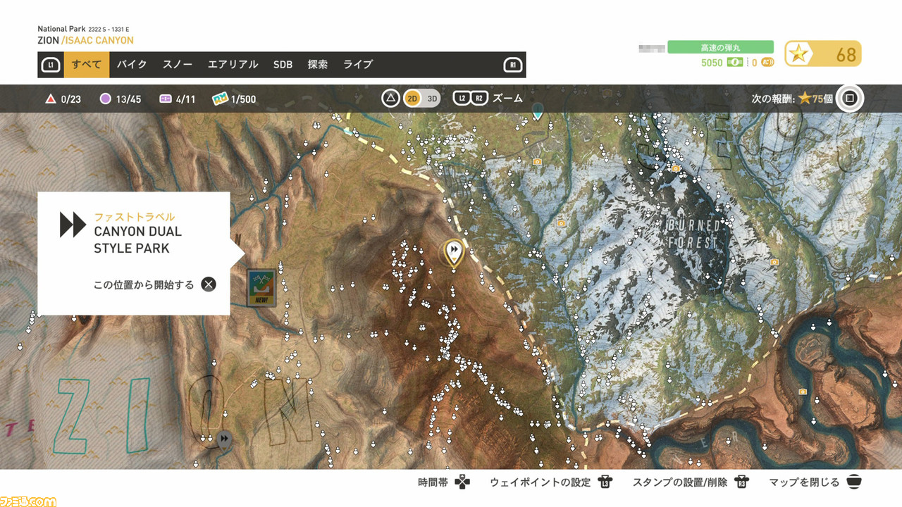Select the SDB tab
902x507 pixels.
(x=283, y=65)
